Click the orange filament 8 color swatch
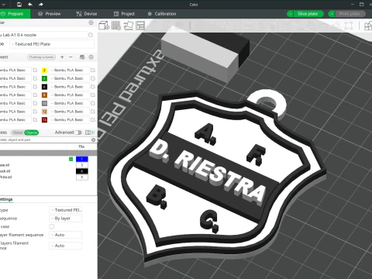372x279 pixels. pyautogui.click(x=44, y=95)
